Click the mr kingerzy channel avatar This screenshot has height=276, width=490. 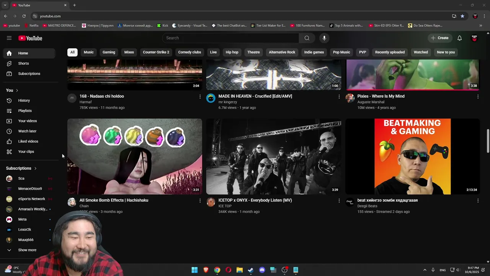(211, 99)
